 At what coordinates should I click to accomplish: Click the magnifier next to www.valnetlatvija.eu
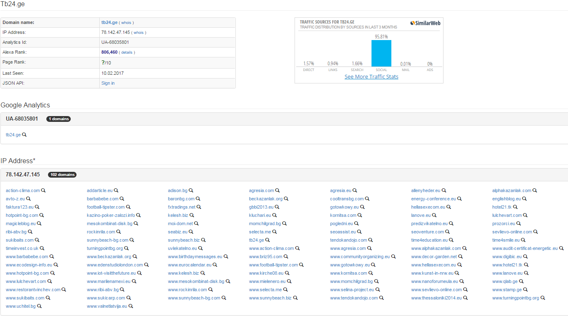point(131,306)
